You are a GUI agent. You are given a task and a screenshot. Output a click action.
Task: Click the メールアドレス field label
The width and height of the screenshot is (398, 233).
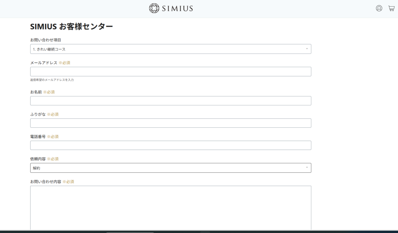coord(44,63)
